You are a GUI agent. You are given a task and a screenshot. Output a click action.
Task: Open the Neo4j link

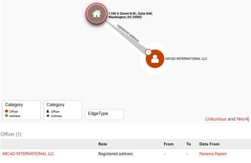coord(243,119)
